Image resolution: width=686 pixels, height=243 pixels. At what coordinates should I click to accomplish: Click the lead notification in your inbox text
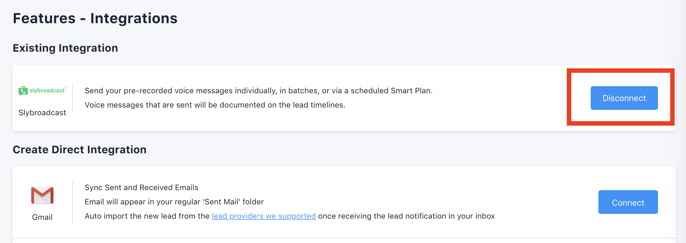[406, 216]
